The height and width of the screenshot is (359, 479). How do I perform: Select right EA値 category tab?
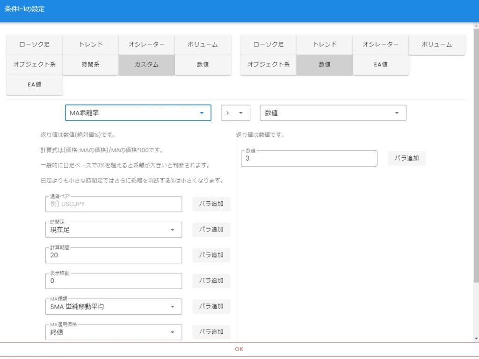pos(381,64)
